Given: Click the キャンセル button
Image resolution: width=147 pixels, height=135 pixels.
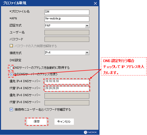Looking at the screenshot, I should tap(64, 122).
